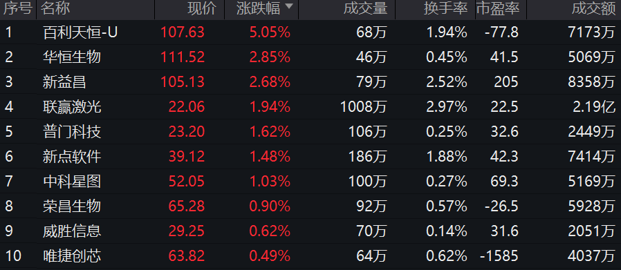Click 百利天恒-U price 107.63
The height and width of the screenshot is (270, 621).
tap(183, 32)
